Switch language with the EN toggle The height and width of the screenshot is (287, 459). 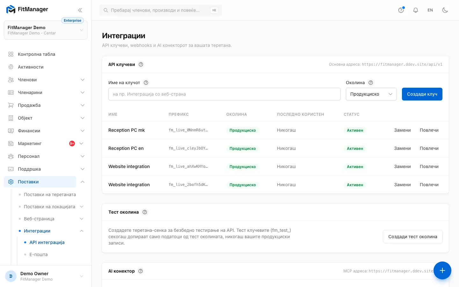pos(430,10)
